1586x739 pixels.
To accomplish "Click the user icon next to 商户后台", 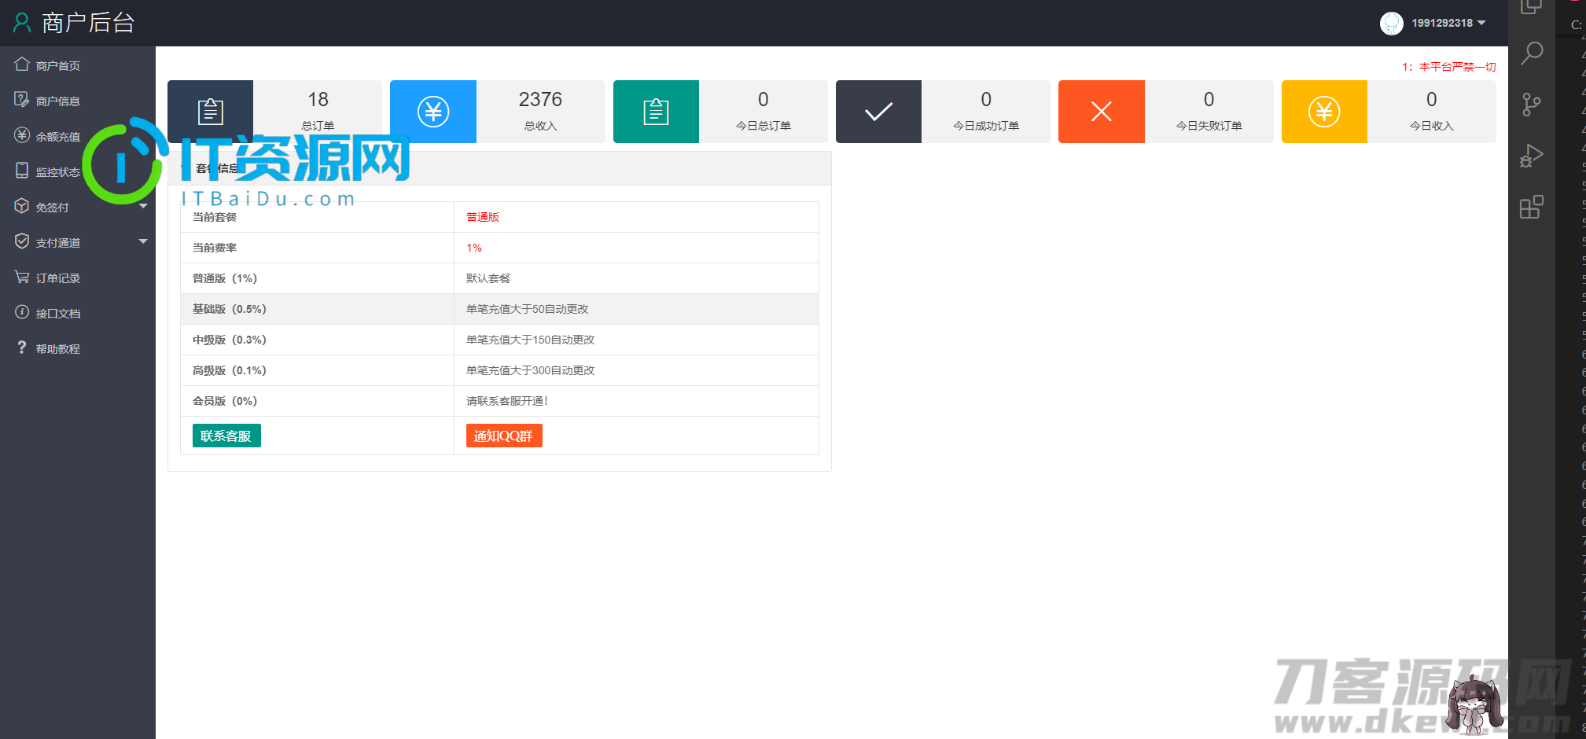I will pos(22,23).
